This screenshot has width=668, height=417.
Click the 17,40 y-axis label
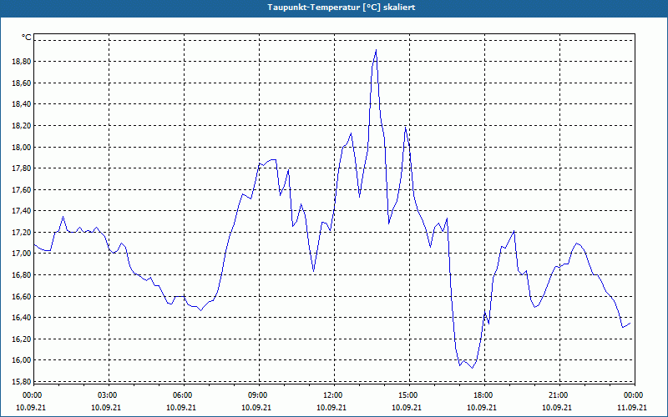pos(22,211)
